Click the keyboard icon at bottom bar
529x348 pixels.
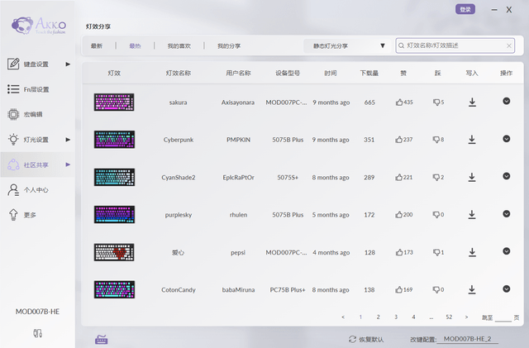coord(101,339)
